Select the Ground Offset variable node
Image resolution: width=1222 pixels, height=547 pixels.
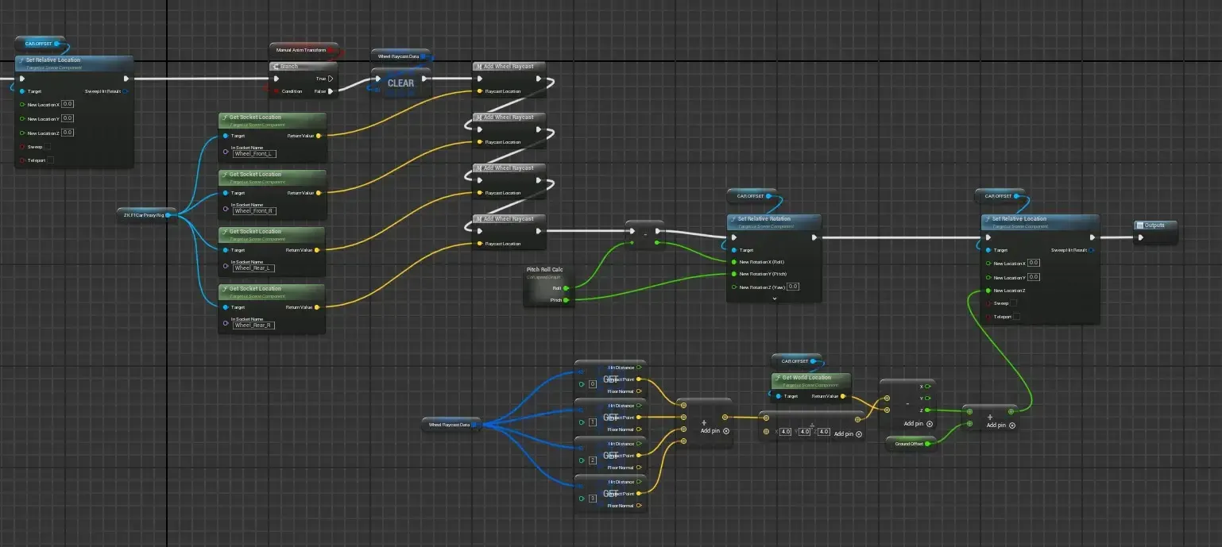click(x=911, y=443)
